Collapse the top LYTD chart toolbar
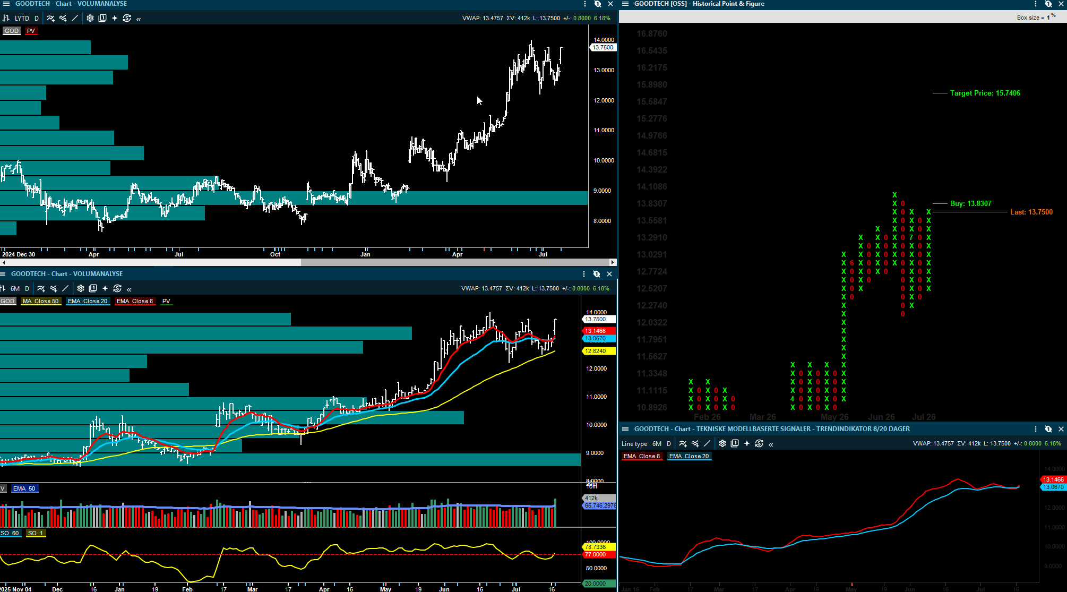The image size is (1067, 592). [x=139, y=19]
